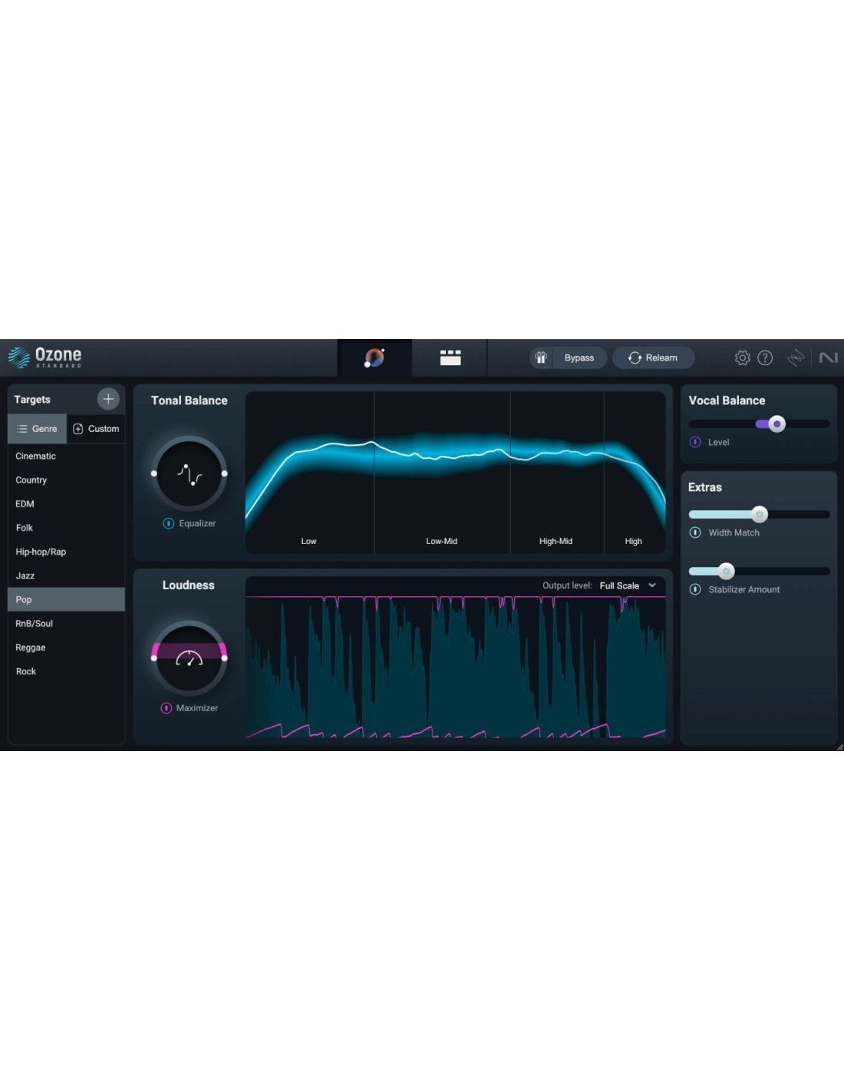
Task: Toggle the Maximizer power button
Action: [x=166, y=708]
